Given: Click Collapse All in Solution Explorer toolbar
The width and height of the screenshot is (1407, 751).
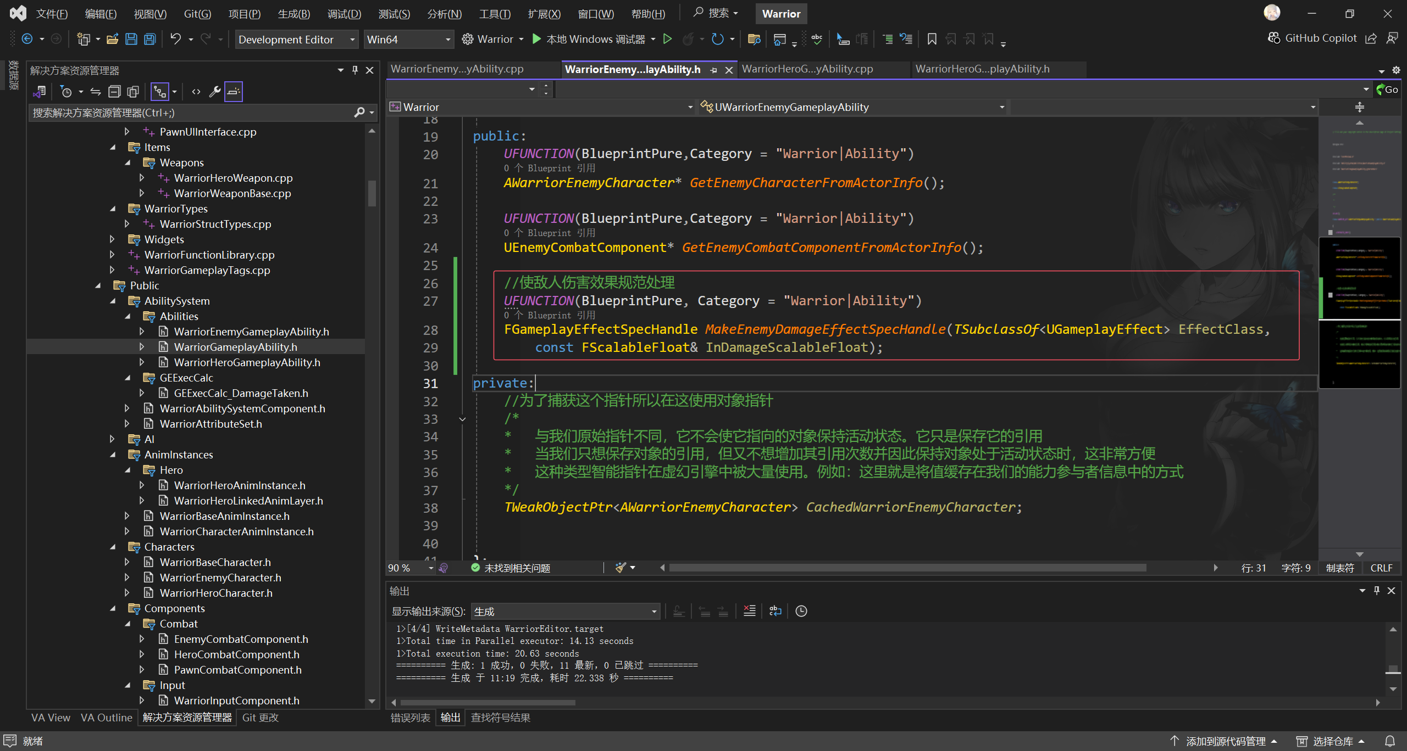Looking at the screenshot, I should tap(114, 92).
